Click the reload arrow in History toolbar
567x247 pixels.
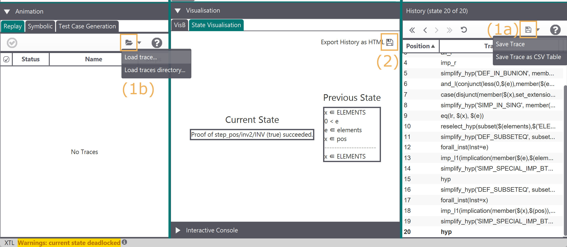pyautogui.click(x=464, y=30)
